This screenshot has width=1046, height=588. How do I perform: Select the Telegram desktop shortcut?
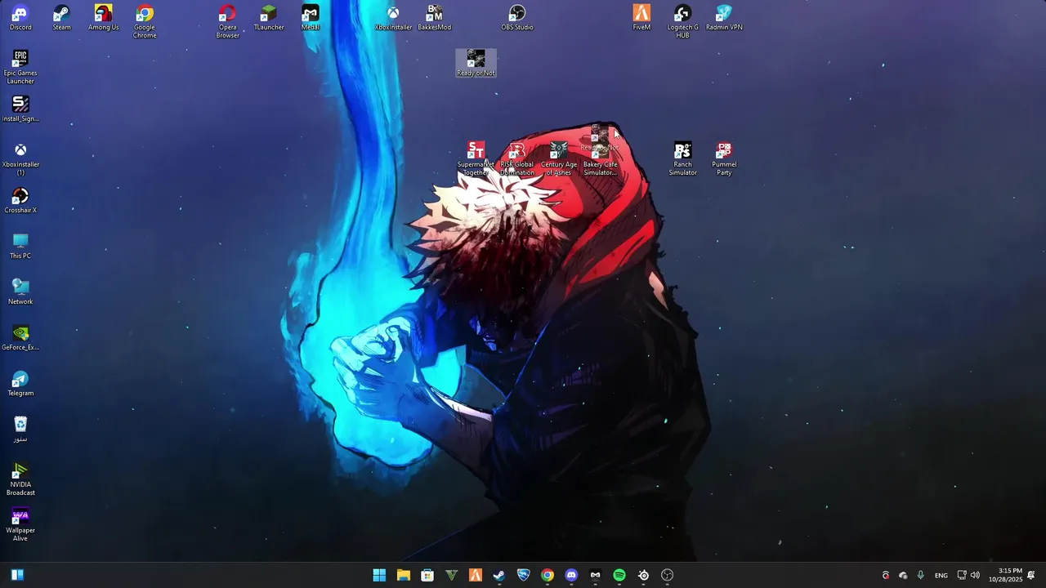point(20,383)
